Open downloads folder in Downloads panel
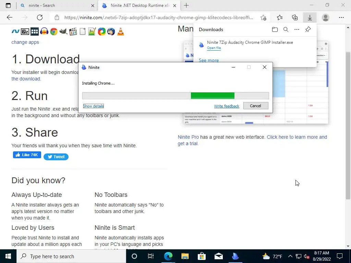351x263 pixels. click(275, 29)
